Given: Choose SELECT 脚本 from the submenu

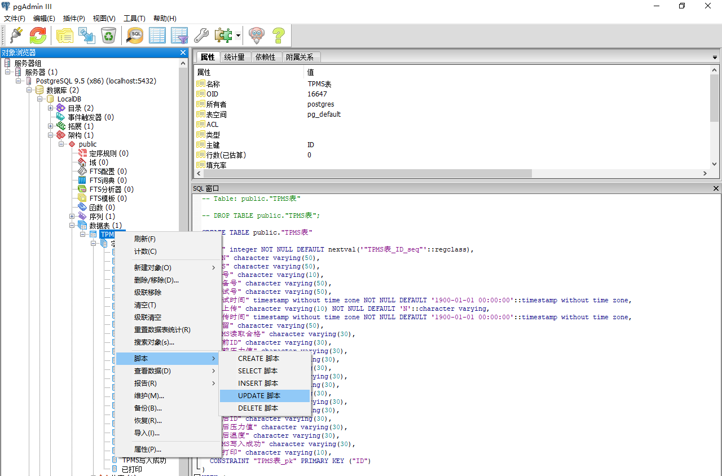Looking at the screenshot, I should click(x=265, y=371).
